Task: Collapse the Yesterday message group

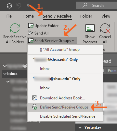Action: coord(80,127)
